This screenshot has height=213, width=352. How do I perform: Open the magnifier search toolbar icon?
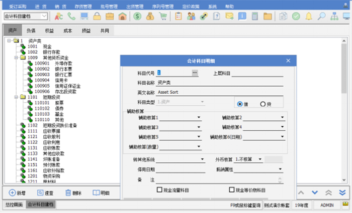pos(322,17)
